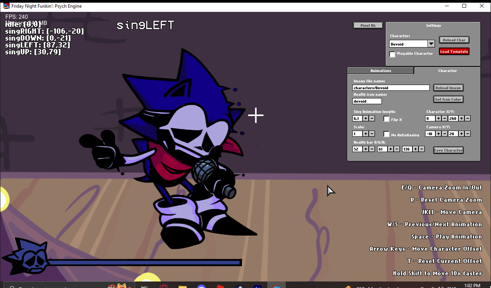491x288 pixels.
Task: Click the singRIGHT: [-106,-20] offset entry
Action: click(44, 31)
